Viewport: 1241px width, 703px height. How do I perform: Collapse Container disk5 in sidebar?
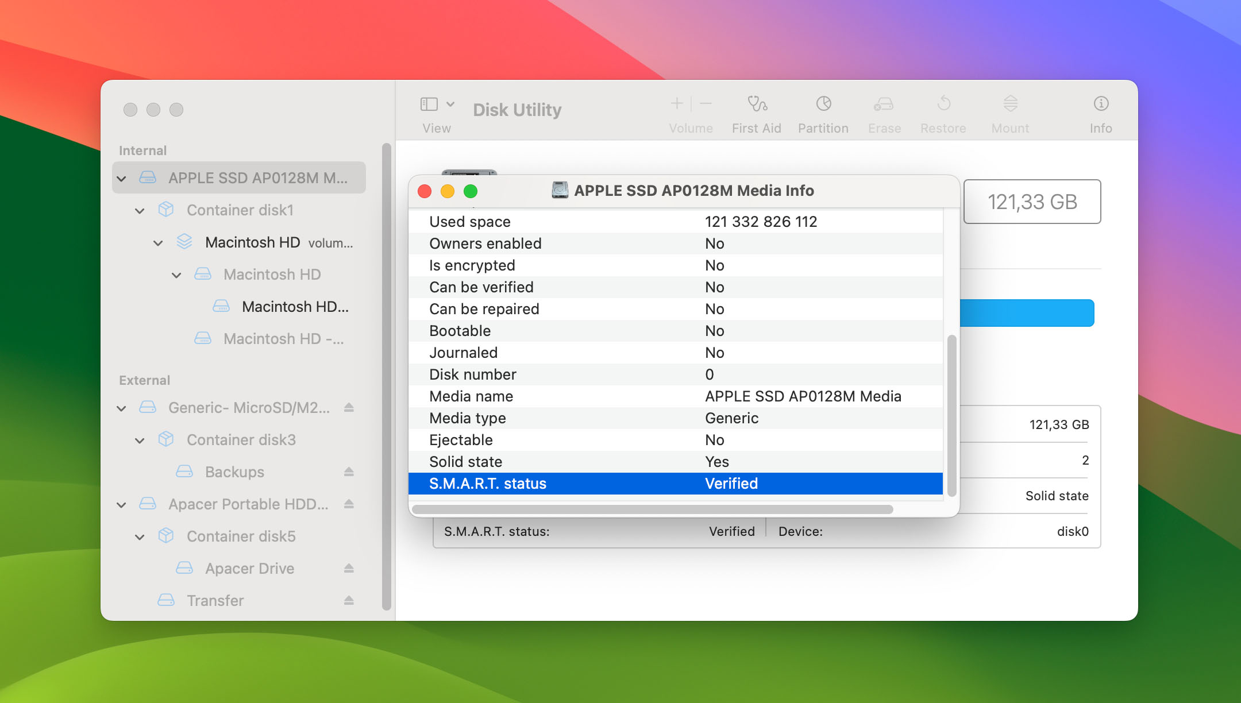tap(140, 537)
